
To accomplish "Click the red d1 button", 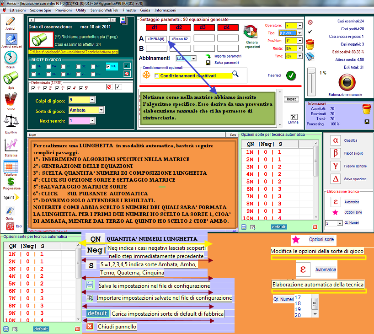I will pos(156,27).
